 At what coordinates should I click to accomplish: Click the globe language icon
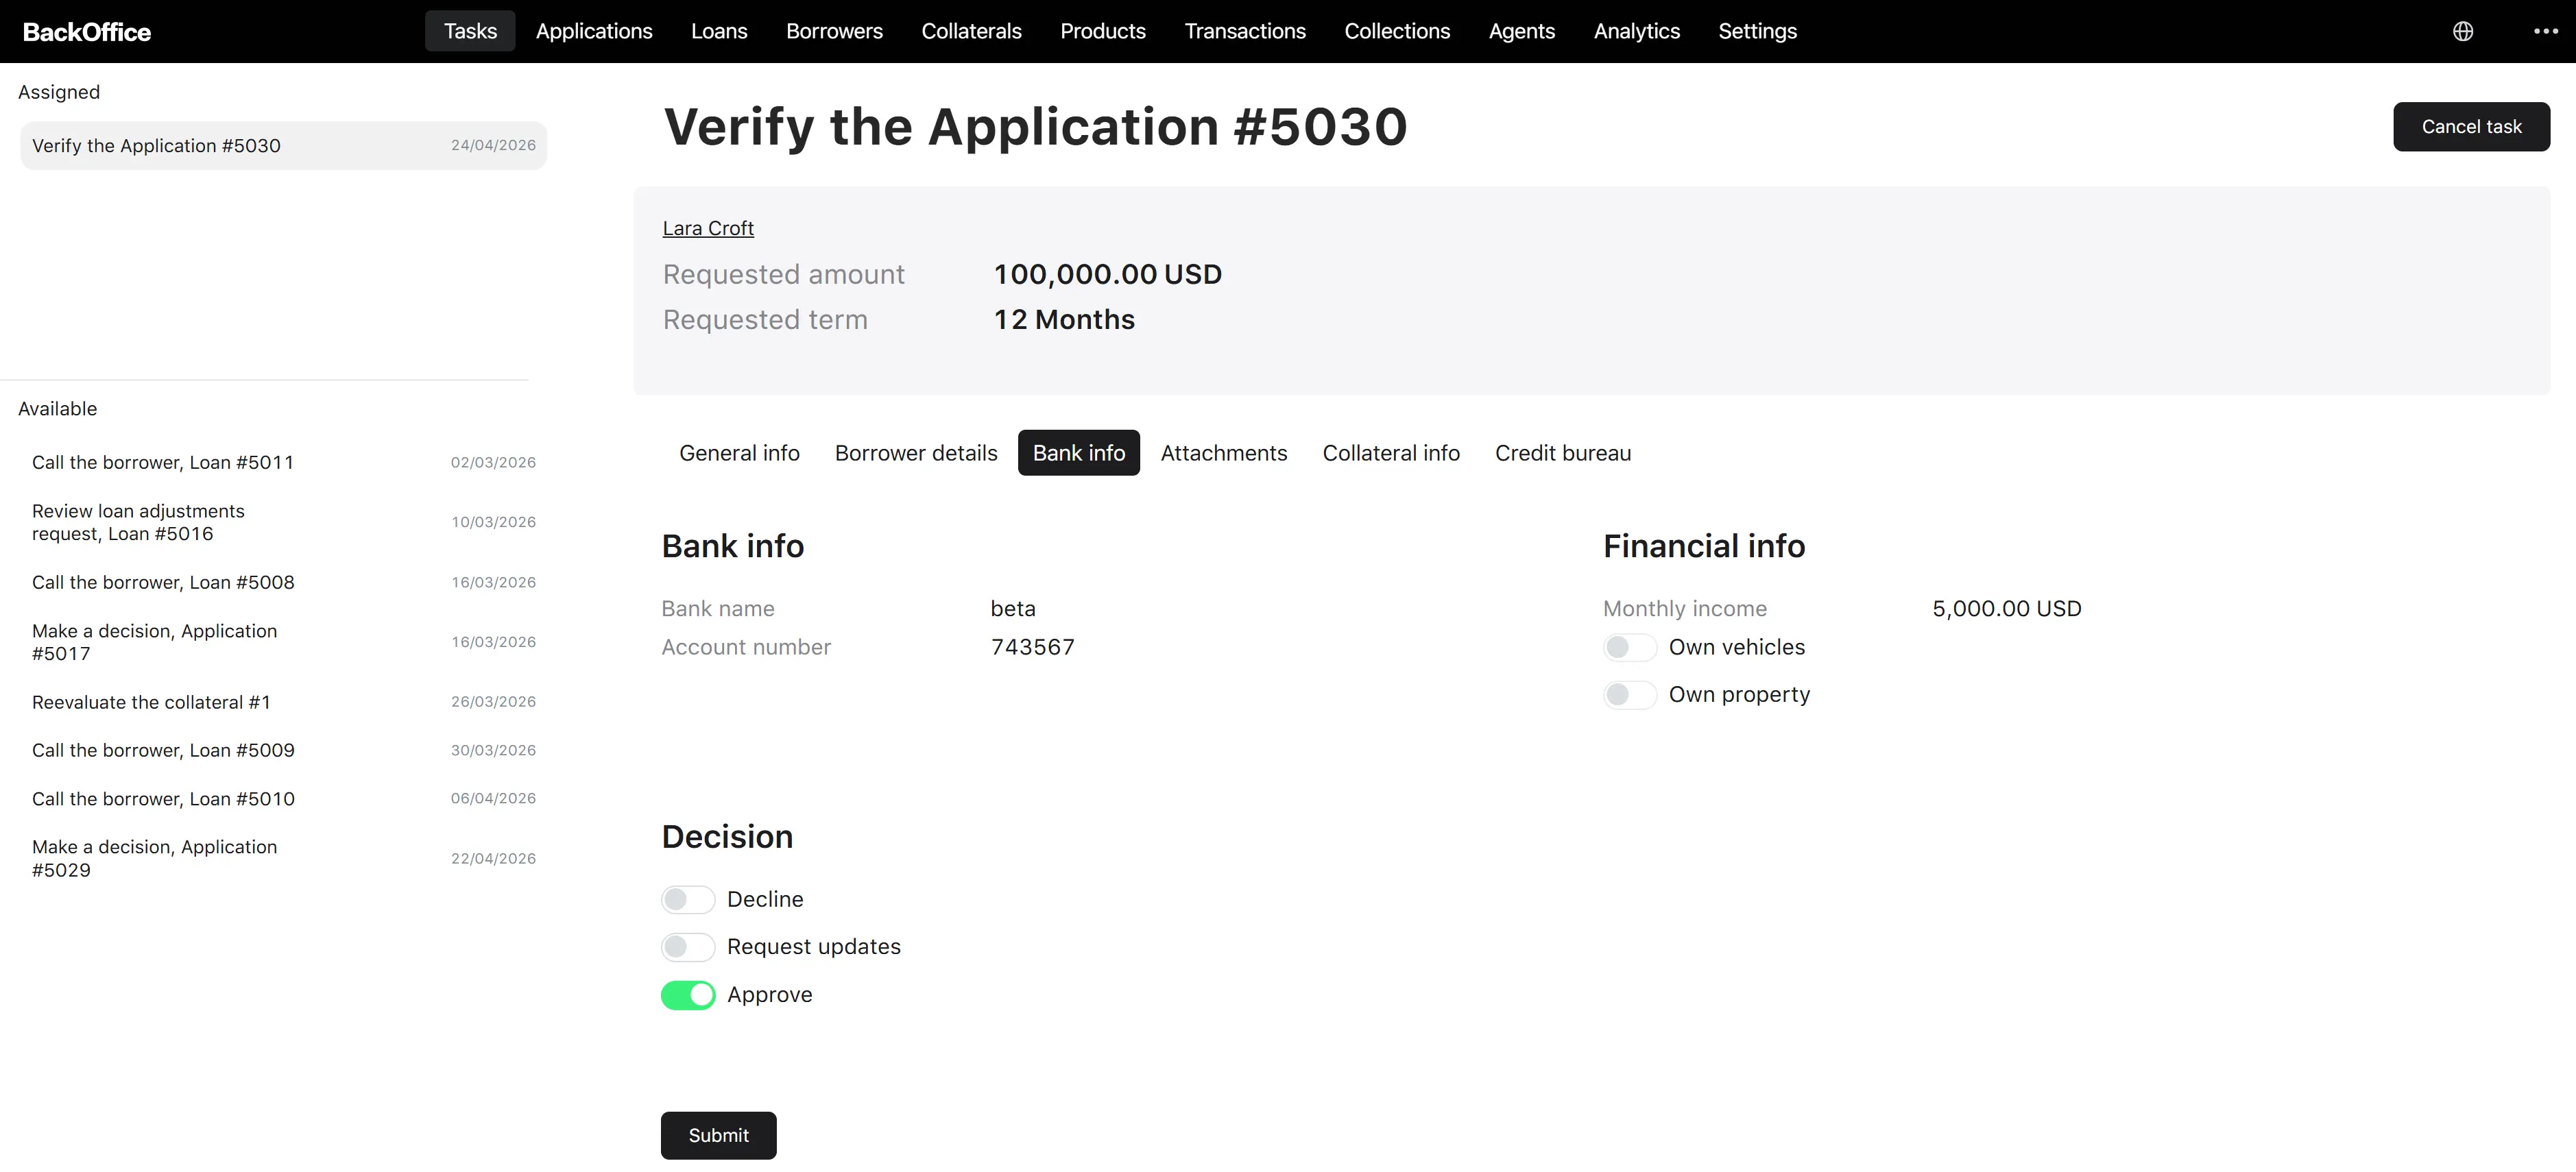tap(2463, 31)
